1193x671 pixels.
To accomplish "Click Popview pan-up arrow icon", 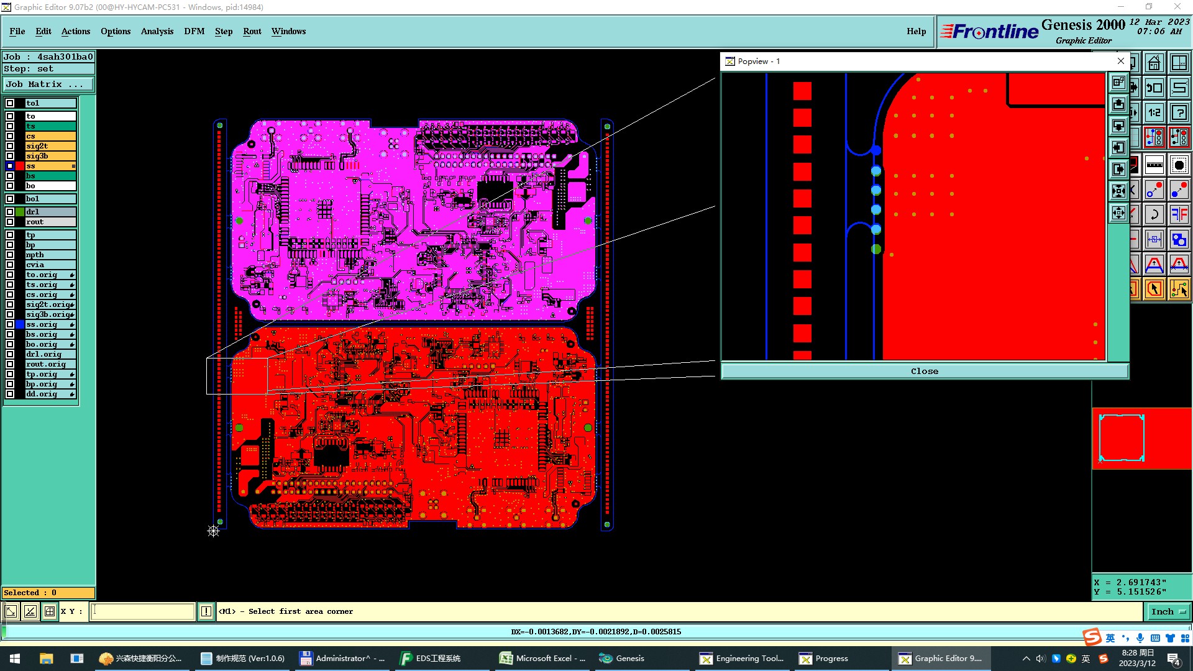I will 1118,104.
